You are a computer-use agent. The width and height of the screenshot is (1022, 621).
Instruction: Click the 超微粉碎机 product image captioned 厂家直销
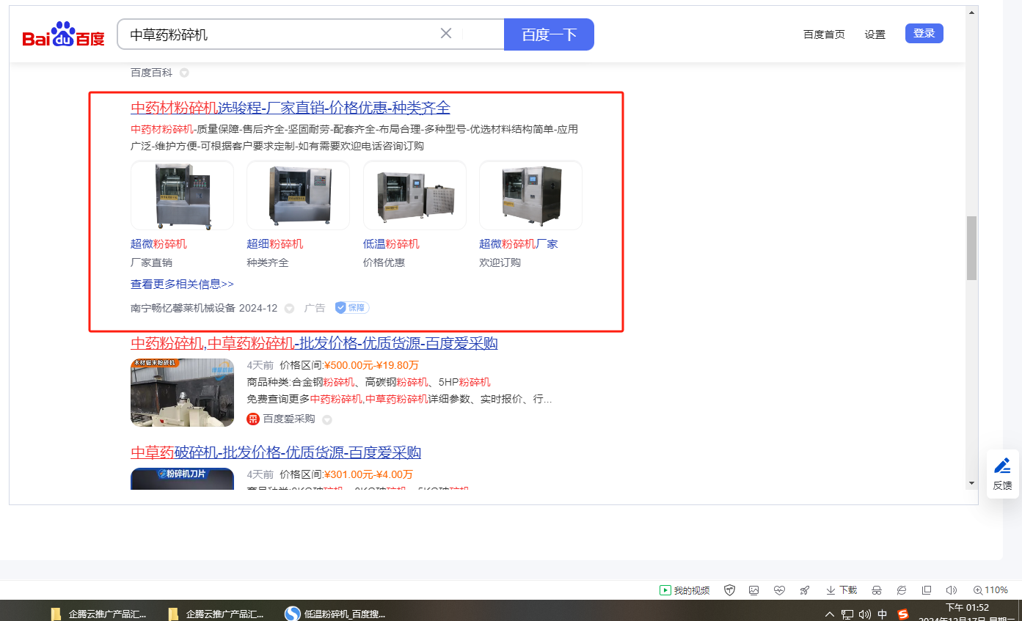[x=182, y=195]
